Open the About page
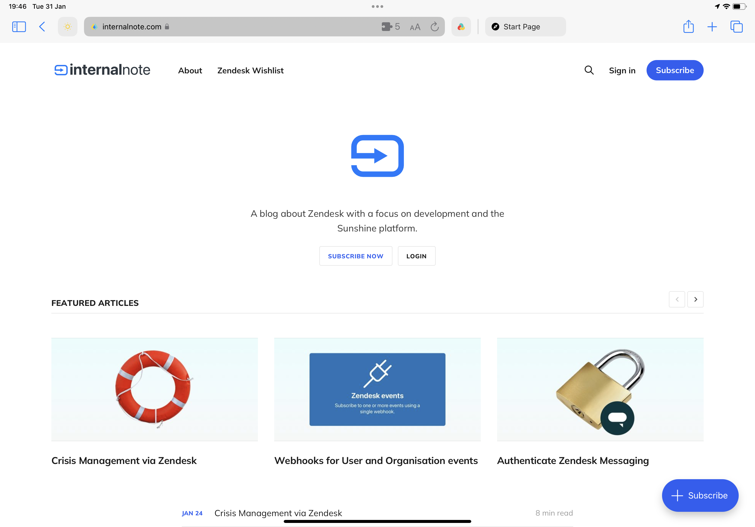 190,71
